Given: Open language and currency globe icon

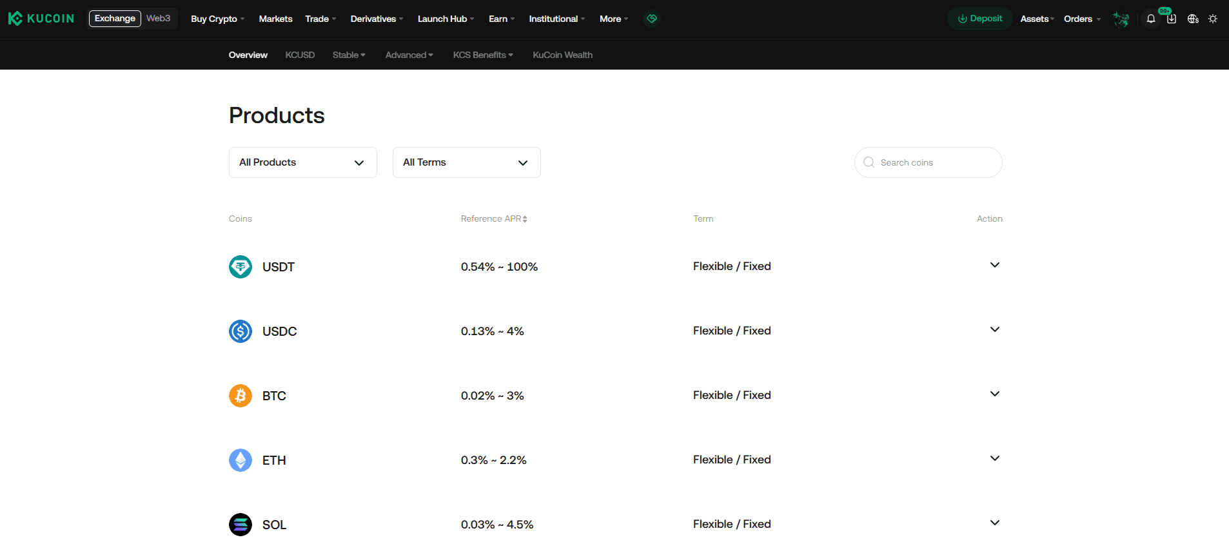Looking at the screenshot, I should [x=1193, y=19].
